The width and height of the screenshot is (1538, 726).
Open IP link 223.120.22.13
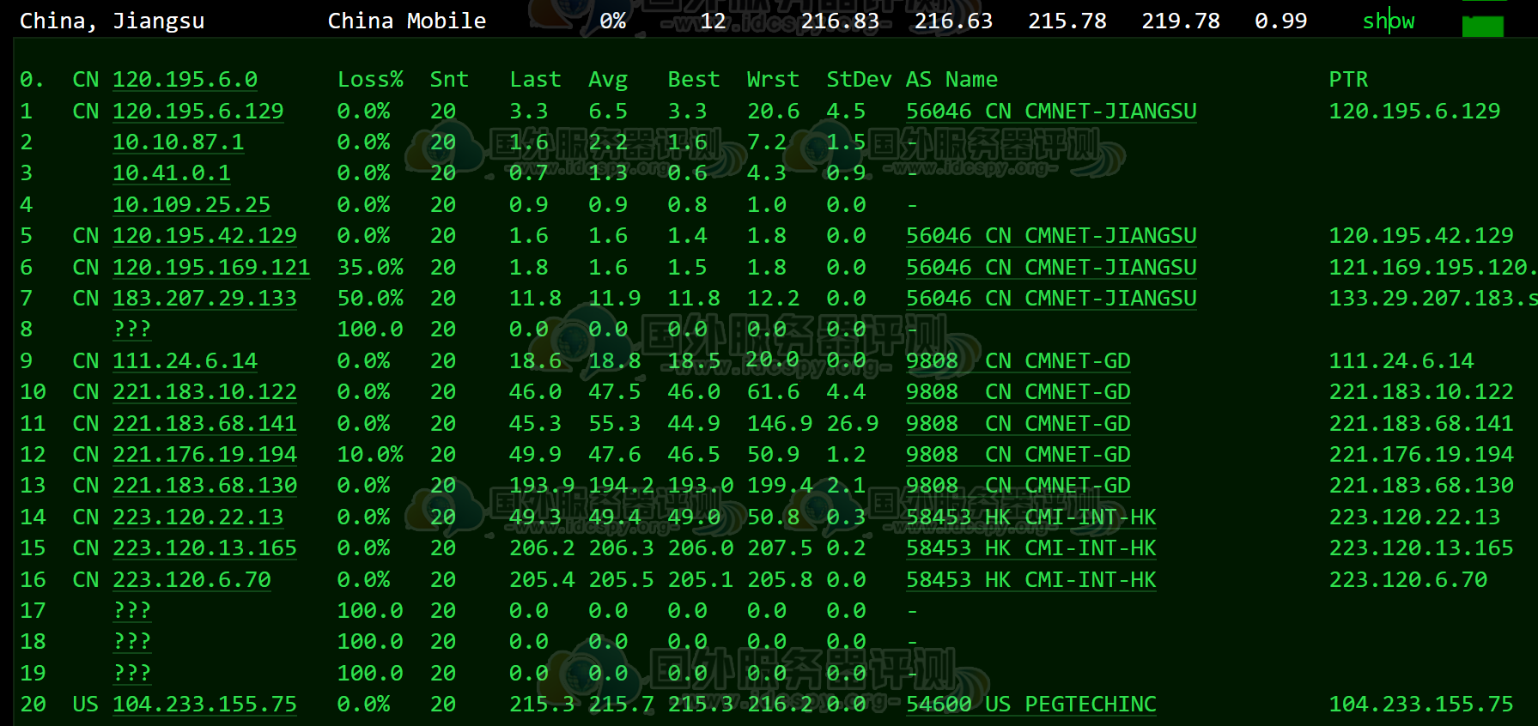[198, 517]
